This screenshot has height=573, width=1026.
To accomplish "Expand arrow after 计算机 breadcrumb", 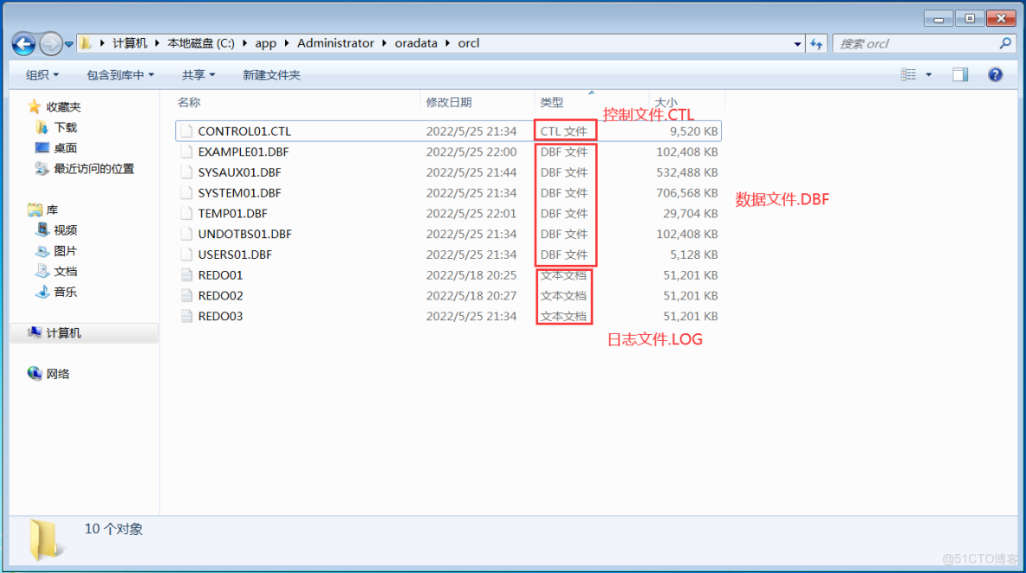I will point(157,43).
